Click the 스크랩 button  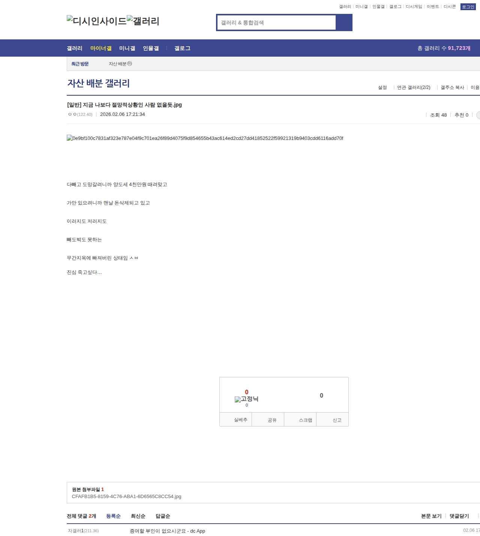coord(300,420)
